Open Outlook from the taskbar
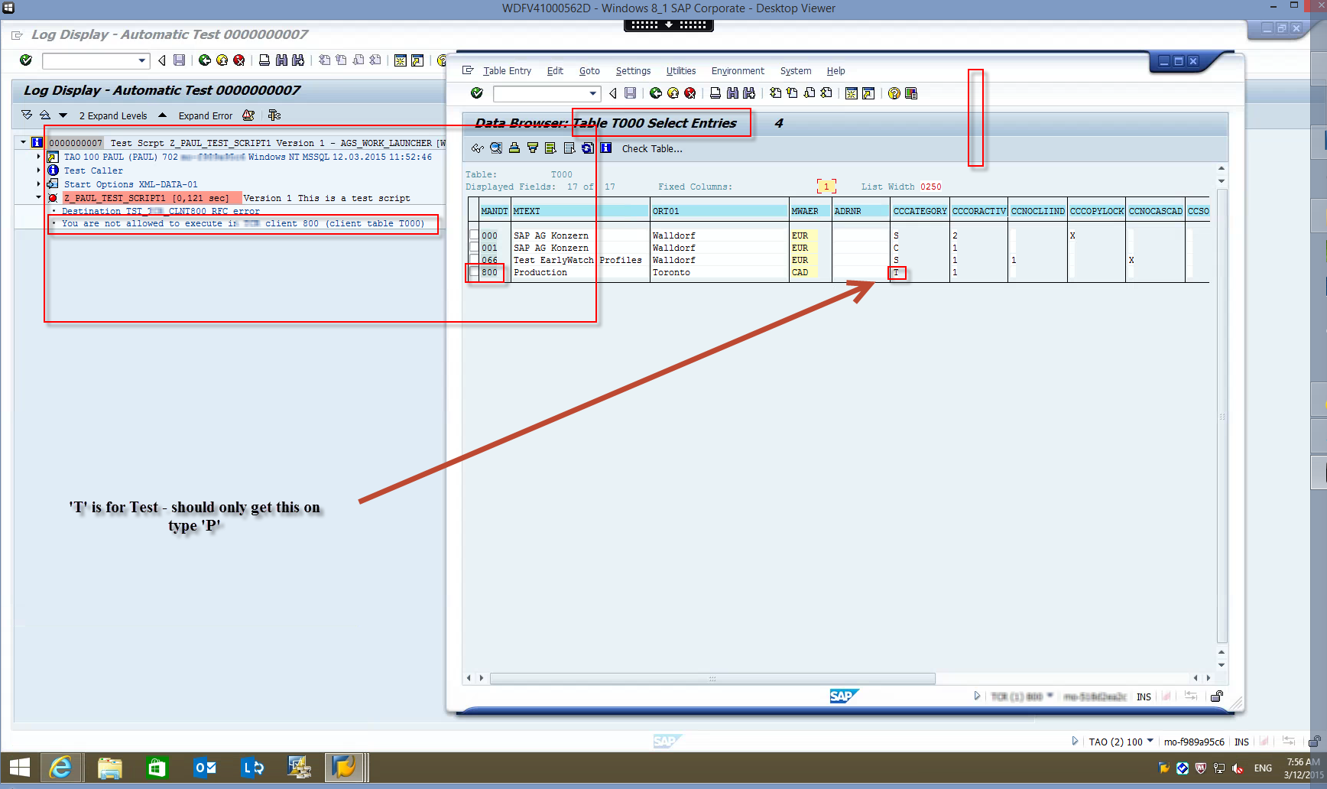Viewport: 1327px width, 789px height. (x=205, y=768)
